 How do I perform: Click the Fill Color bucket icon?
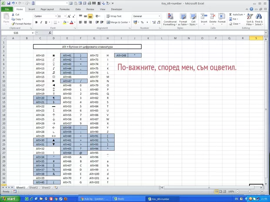point(64,22)
